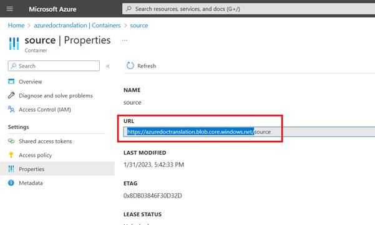Go to Home breadcrumb
Image resolution: width=375 pixels, height=225 pixels.
point(16,26)
